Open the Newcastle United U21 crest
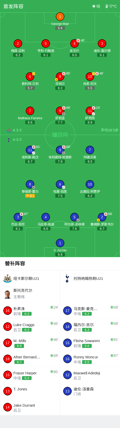Viewport: 120px width, 428px height. [x=7, y=278]
